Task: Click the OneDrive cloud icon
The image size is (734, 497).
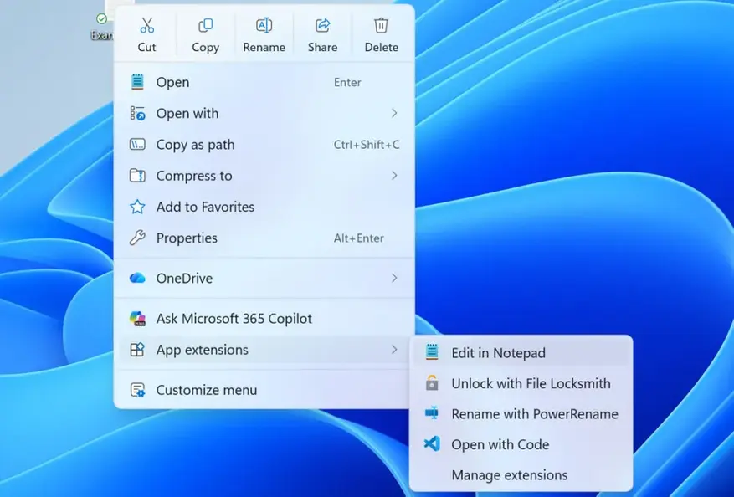Action: click(x=137, y=278)
